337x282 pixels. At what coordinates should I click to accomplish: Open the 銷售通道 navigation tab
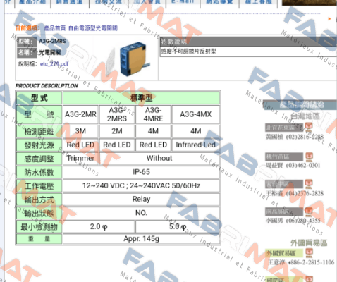[x=69, y=2]
